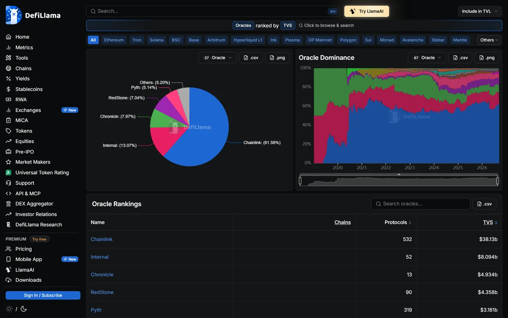Select the All chains tab
This screenshot has width=508, height=318.
pyautogui.click(x=93, y=40)
